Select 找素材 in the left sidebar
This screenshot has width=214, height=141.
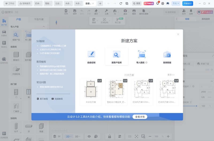click(x=4, y=33)
